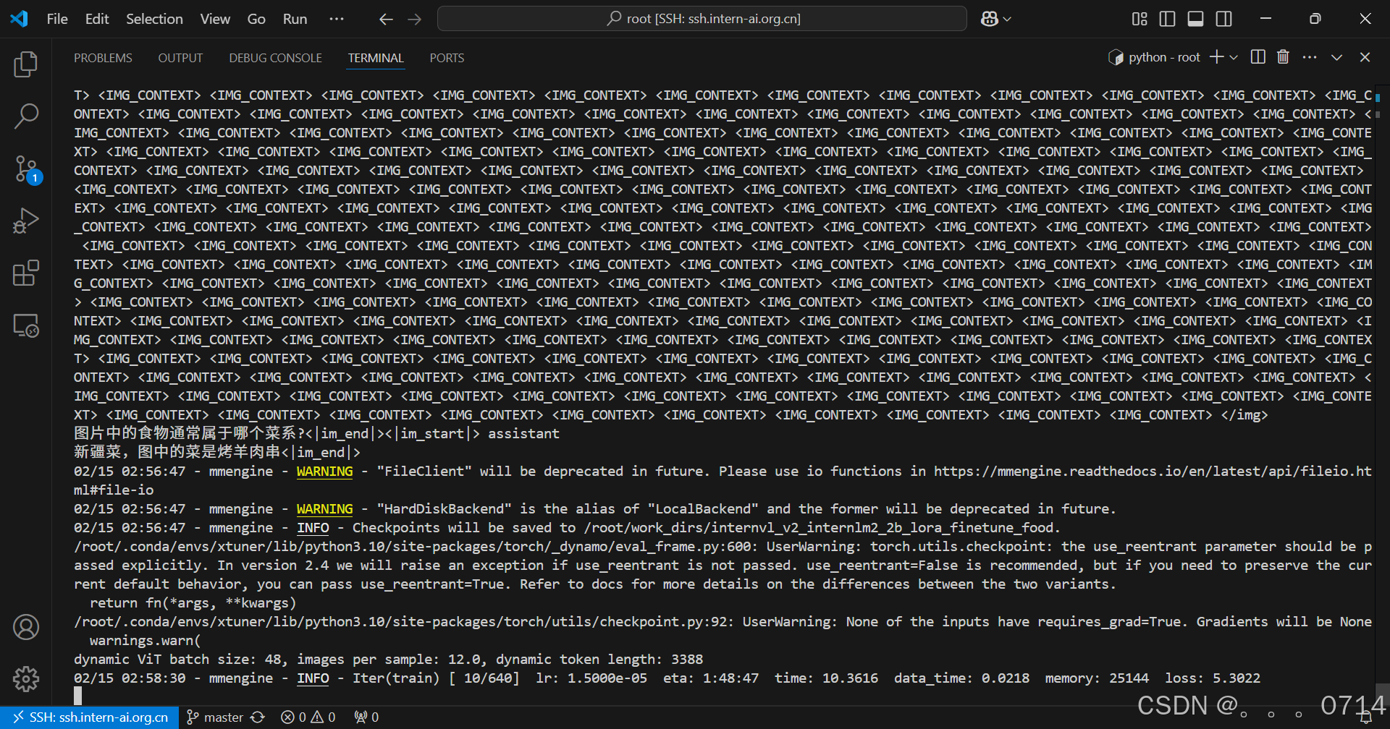The image size is (1390, 729).
Task: Split the terminal
Action: pyautogui.click(x=1258, y=57)
